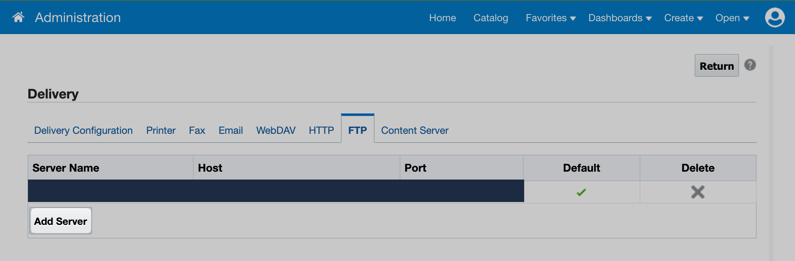Go to Home in top navigation
This screenshot has height=261, width=795.
[x=442, y=18]
